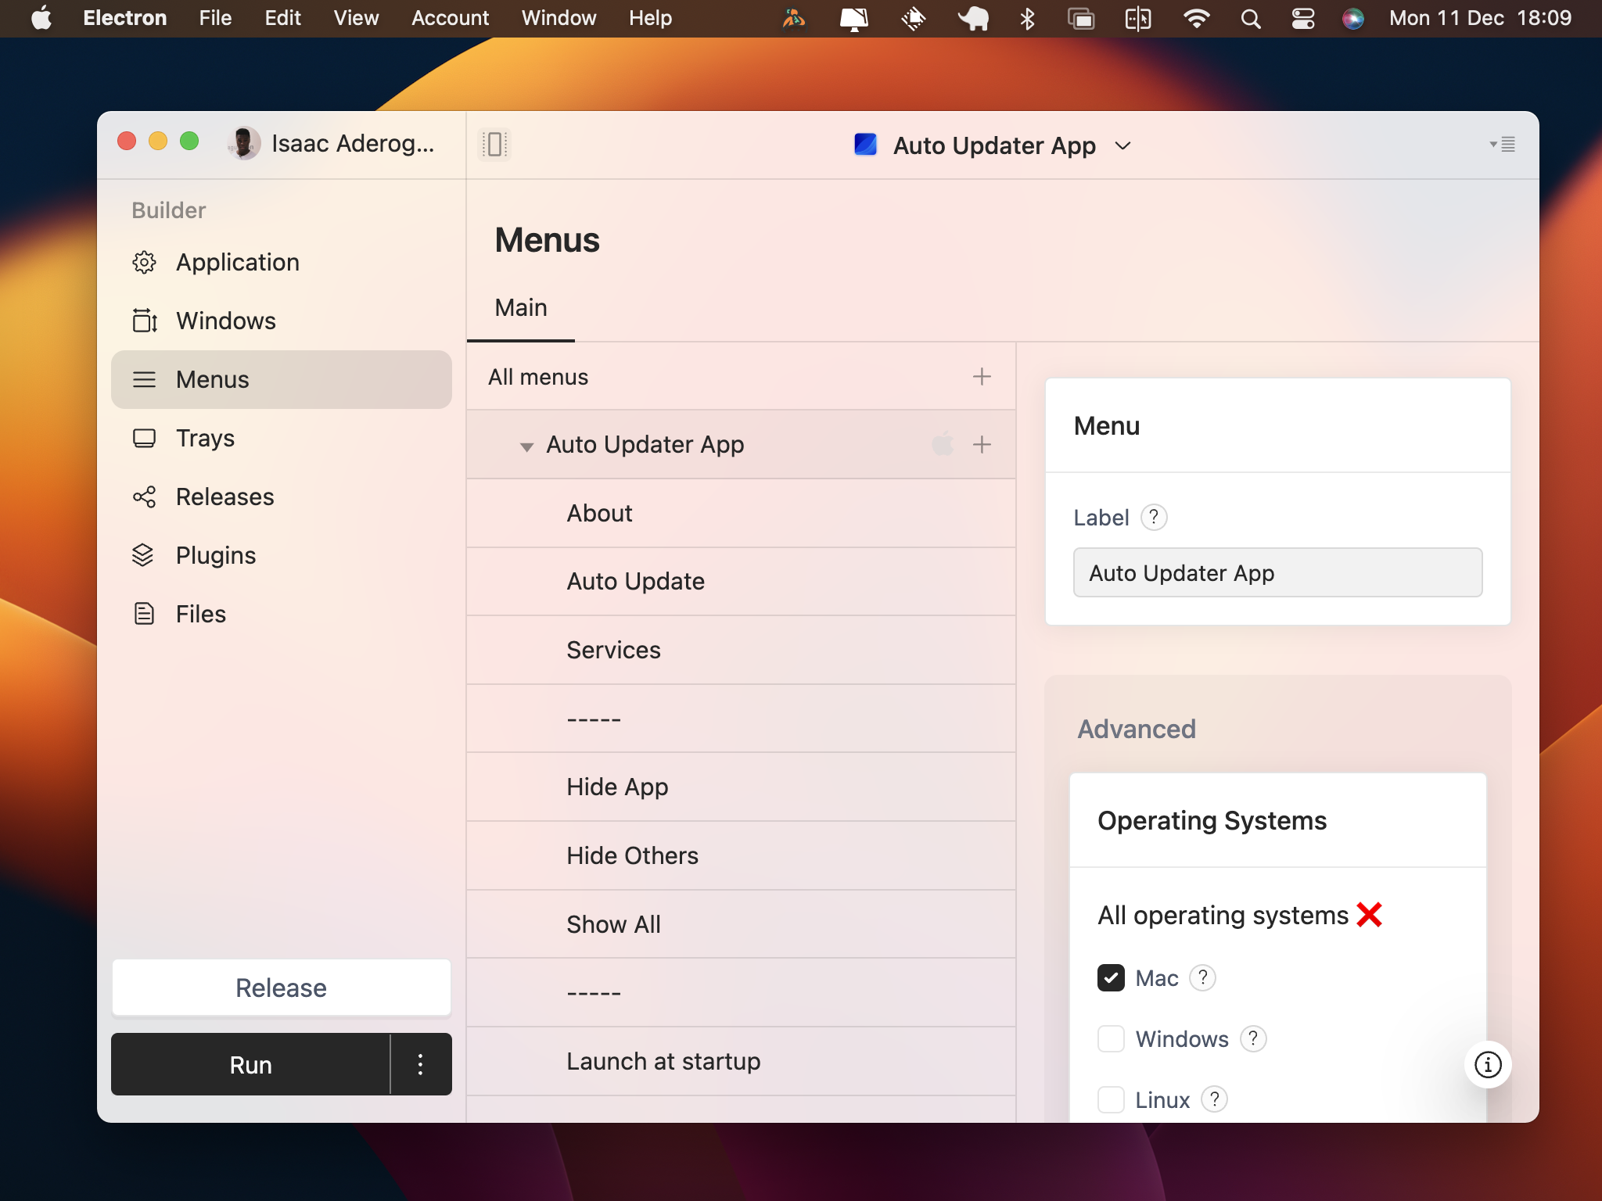Screen dimensions: 1602x1201
Task: Click the info circle in the bottom right
Action: 1486,1065
